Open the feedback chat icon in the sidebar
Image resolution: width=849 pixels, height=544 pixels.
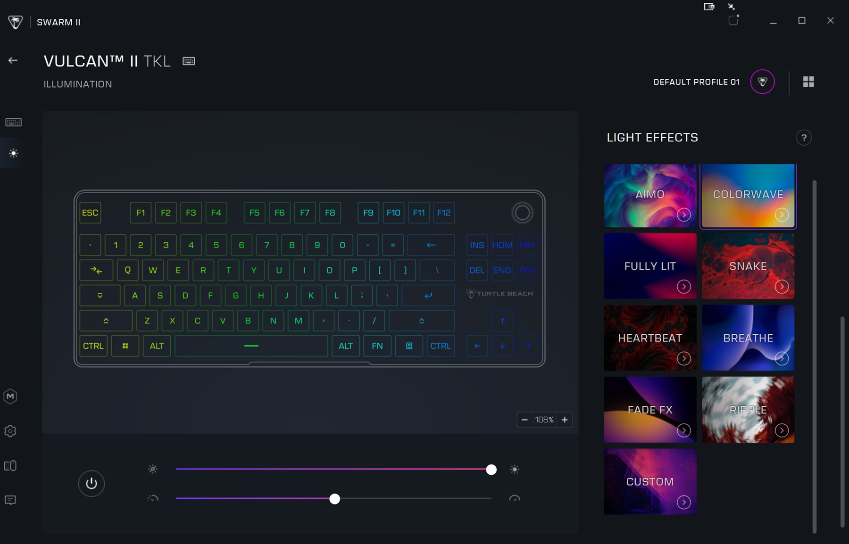10,500
